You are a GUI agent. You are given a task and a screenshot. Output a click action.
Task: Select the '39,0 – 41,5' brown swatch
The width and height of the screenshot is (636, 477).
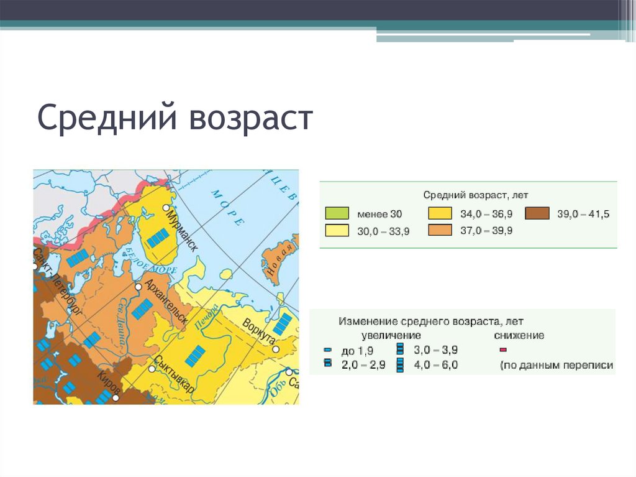(537, 213)
